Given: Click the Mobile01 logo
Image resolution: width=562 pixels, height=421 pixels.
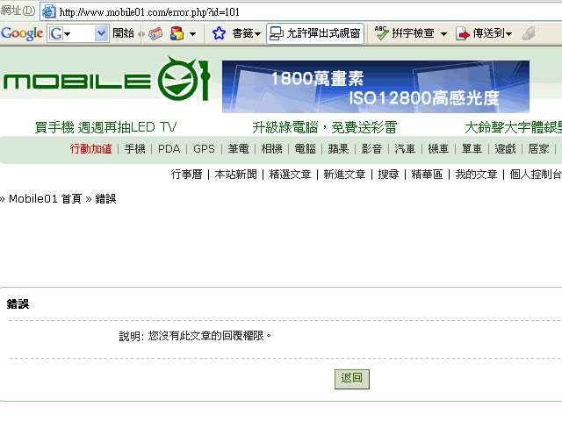Looking at the screenshot, I should pyautogui.click(x=106, y=79).
